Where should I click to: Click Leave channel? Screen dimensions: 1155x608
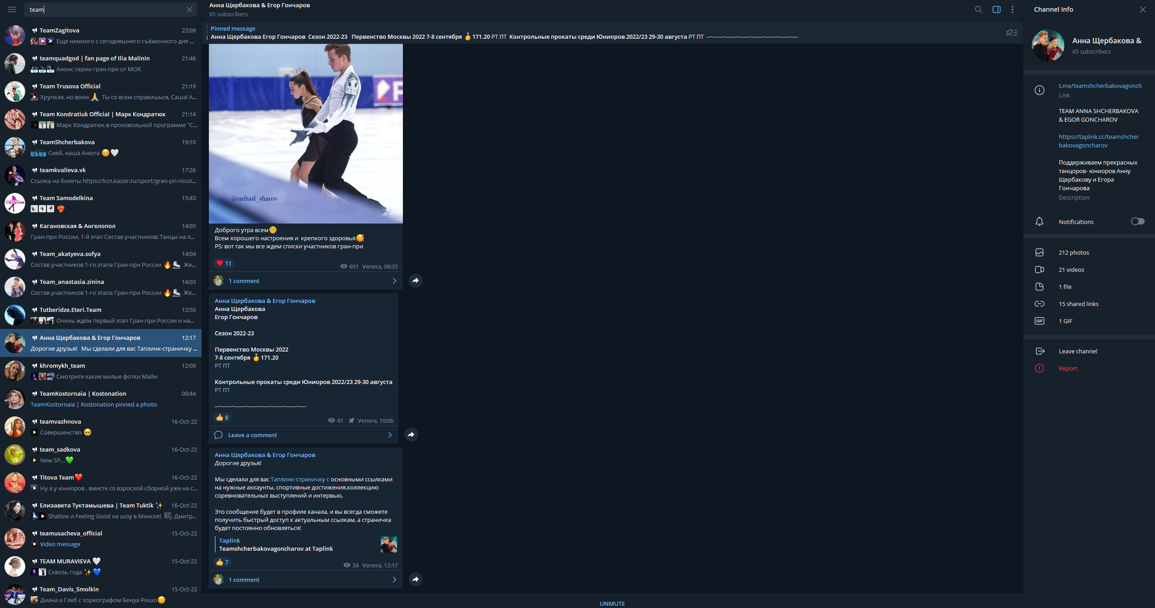(x=1077, y=351)
